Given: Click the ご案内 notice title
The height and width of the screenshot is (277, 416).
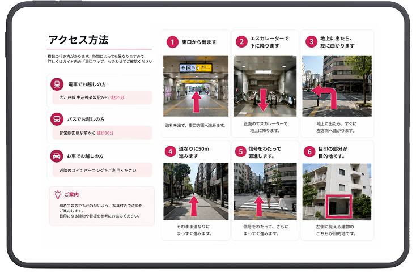Looking at the screenshot, I should click(x=71, y=194).
